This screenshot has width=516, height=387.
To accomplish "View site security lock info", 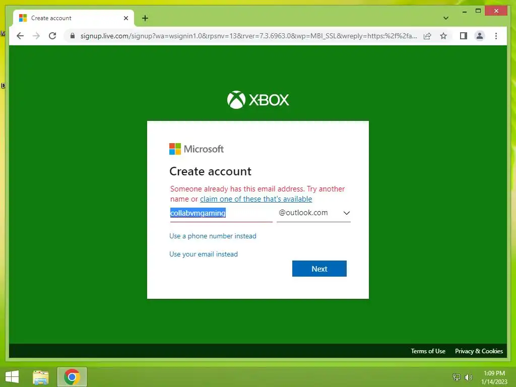I will click(73, 36).
